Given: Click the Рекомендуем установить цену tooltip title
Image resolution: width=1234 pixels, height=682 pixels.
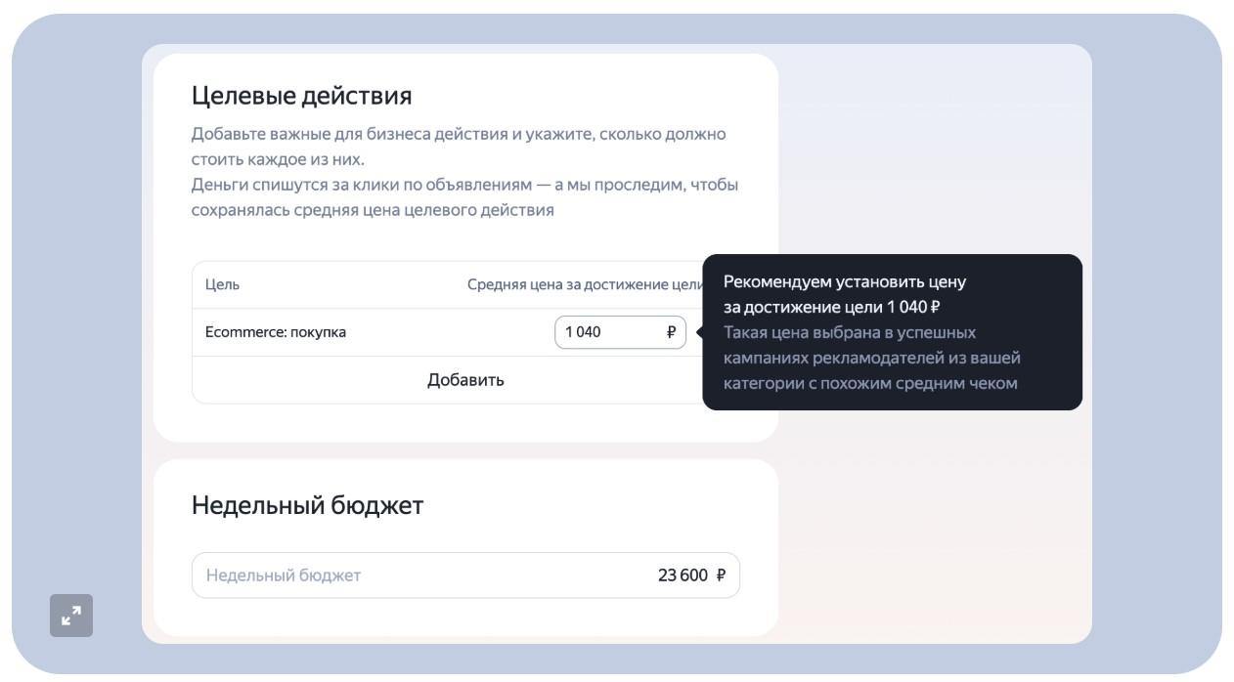Looking at the screenshot, I should (844, 281).
